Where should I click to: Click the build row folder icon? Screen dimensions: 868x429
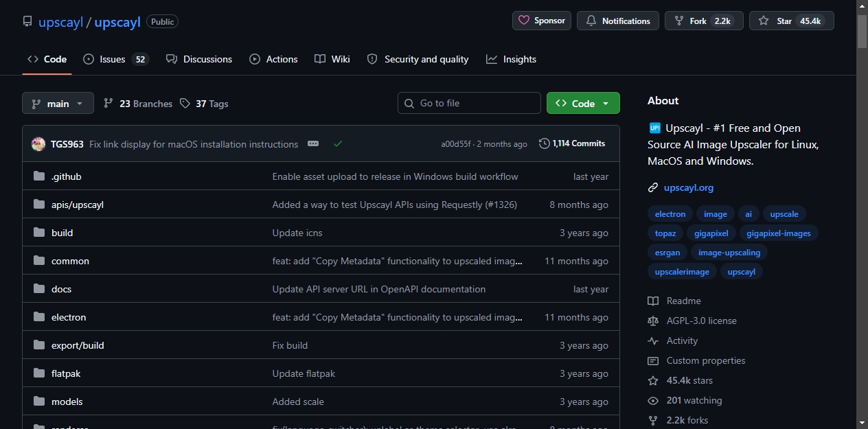click(39, 233)
